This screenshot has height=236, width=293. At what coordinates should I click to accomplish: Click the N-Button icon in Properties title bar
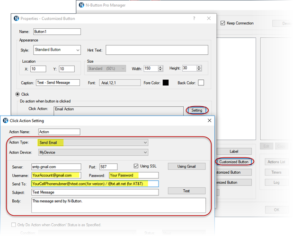pos(17,18)
